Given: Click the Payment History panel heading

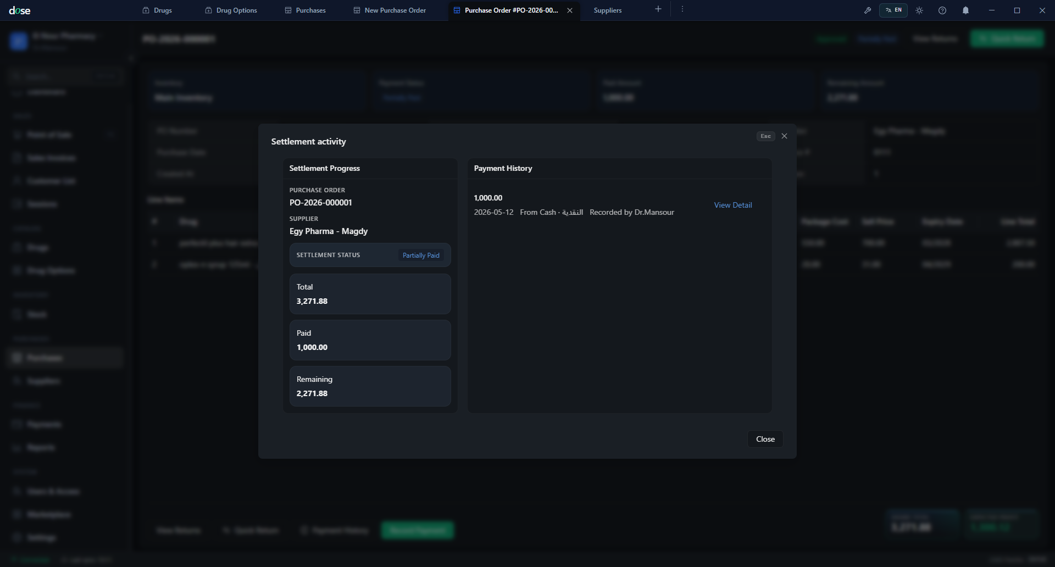Looking at the screenshot, I should (503, 168).
